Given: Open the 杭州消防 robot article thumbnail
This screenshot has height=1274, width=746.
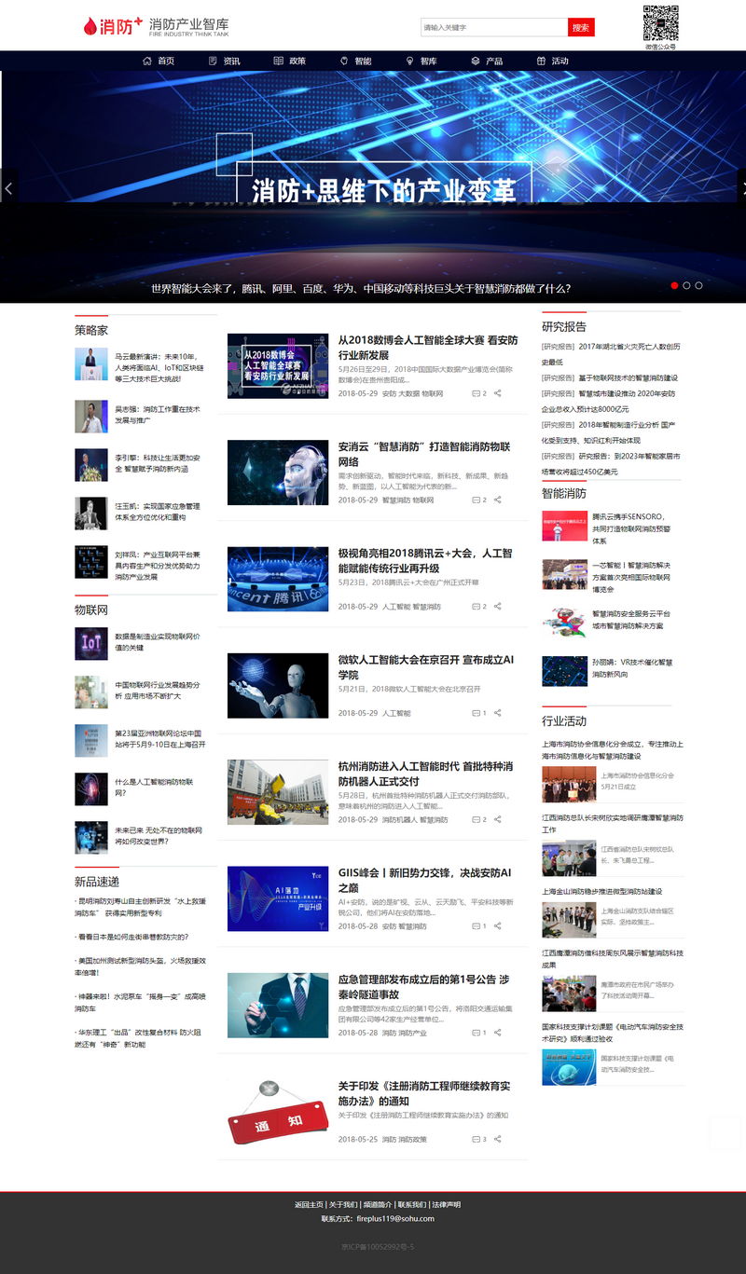Looking at the screenshot, I should (x=278, y=791).
